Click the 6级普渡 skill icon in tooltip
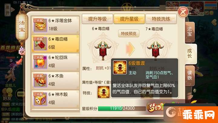 click(x=120, y=67)
